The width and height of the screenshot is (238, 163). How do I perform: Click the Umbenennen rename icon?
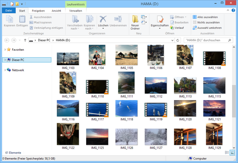118,19
